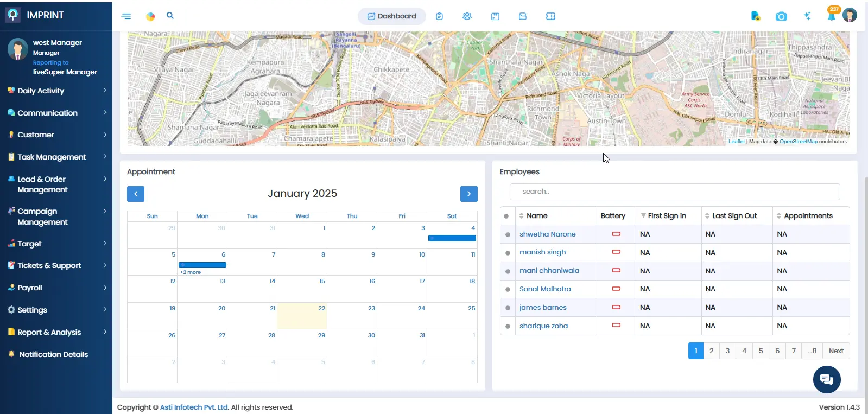This screenshot has height=414, width=868.
Task: Open shwetha Narone employee link
Action: (547, 234)
